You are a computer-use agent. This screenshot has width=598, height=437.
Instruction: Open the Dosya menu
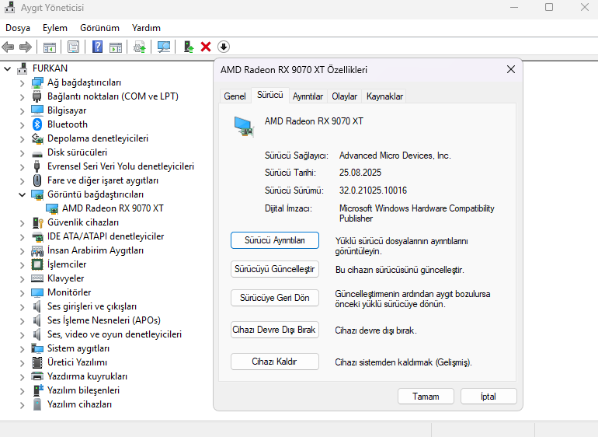[18, 28]
